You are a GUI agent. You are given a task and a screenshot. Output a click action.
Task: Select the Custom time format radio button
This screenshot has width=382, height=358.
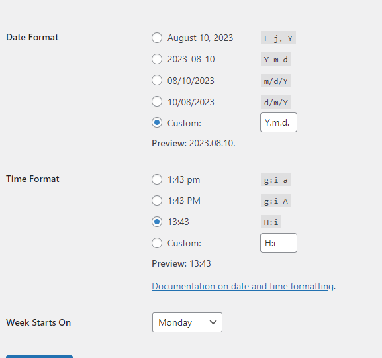point(157,243)
